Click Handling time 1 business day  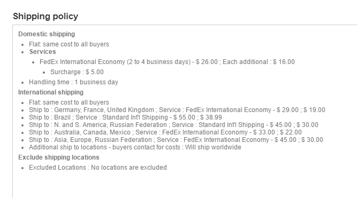73,82
